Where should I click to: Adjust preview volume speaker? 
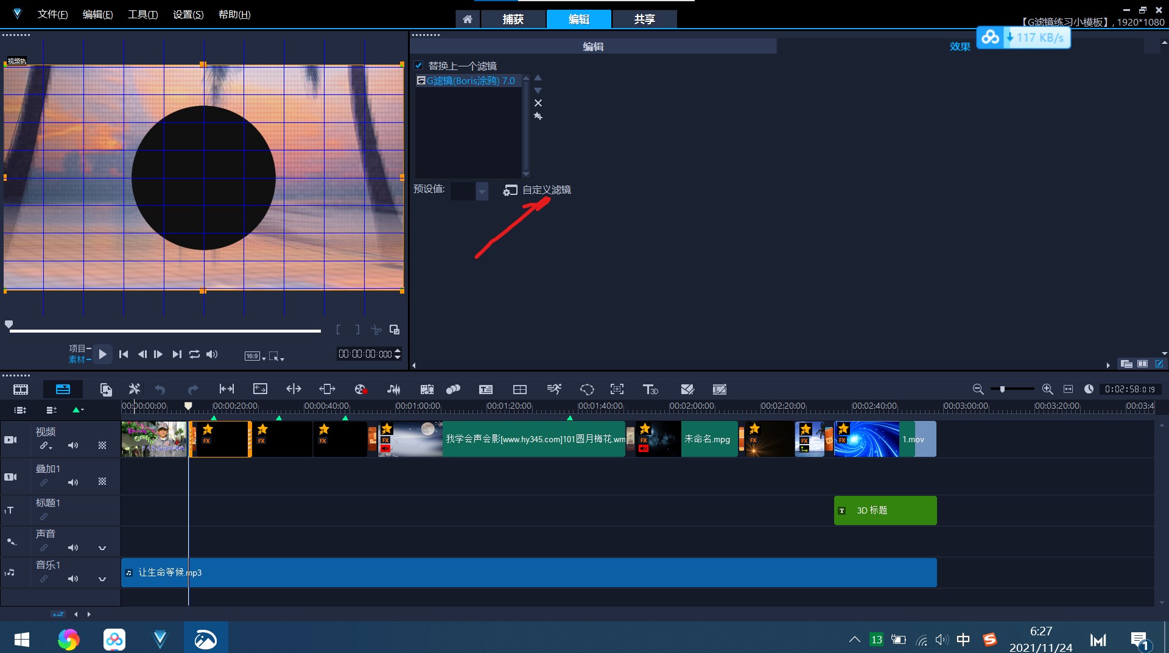point(212,354)
